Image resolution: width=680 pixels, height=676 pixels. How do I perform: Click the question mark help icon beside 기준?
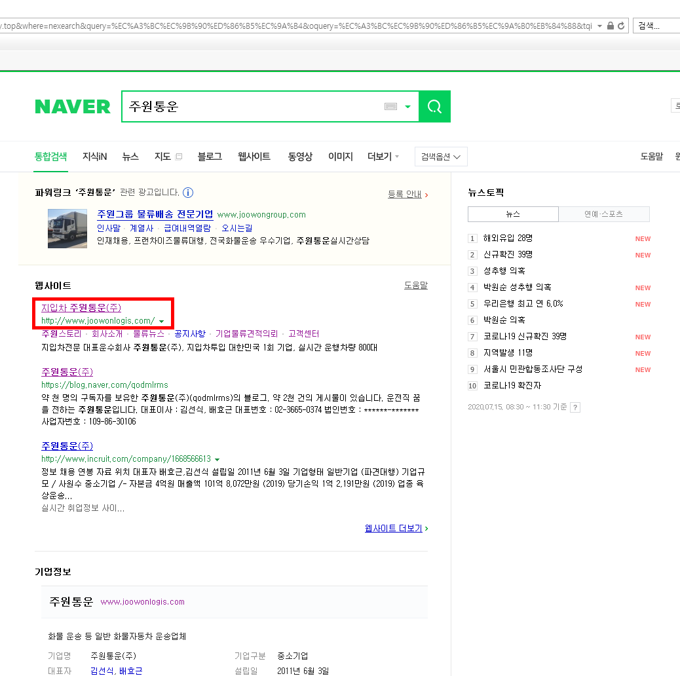[575, 407]
